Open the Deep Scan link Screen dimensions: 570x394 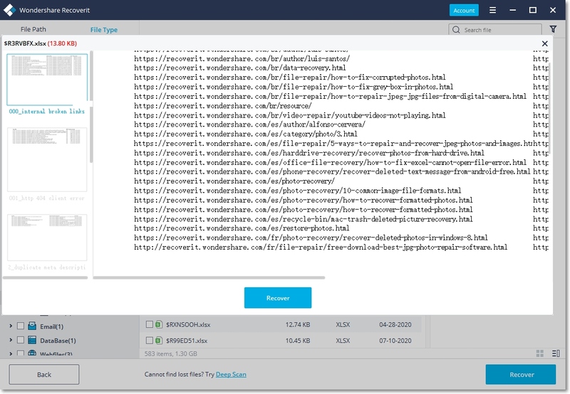coord(231,374)
